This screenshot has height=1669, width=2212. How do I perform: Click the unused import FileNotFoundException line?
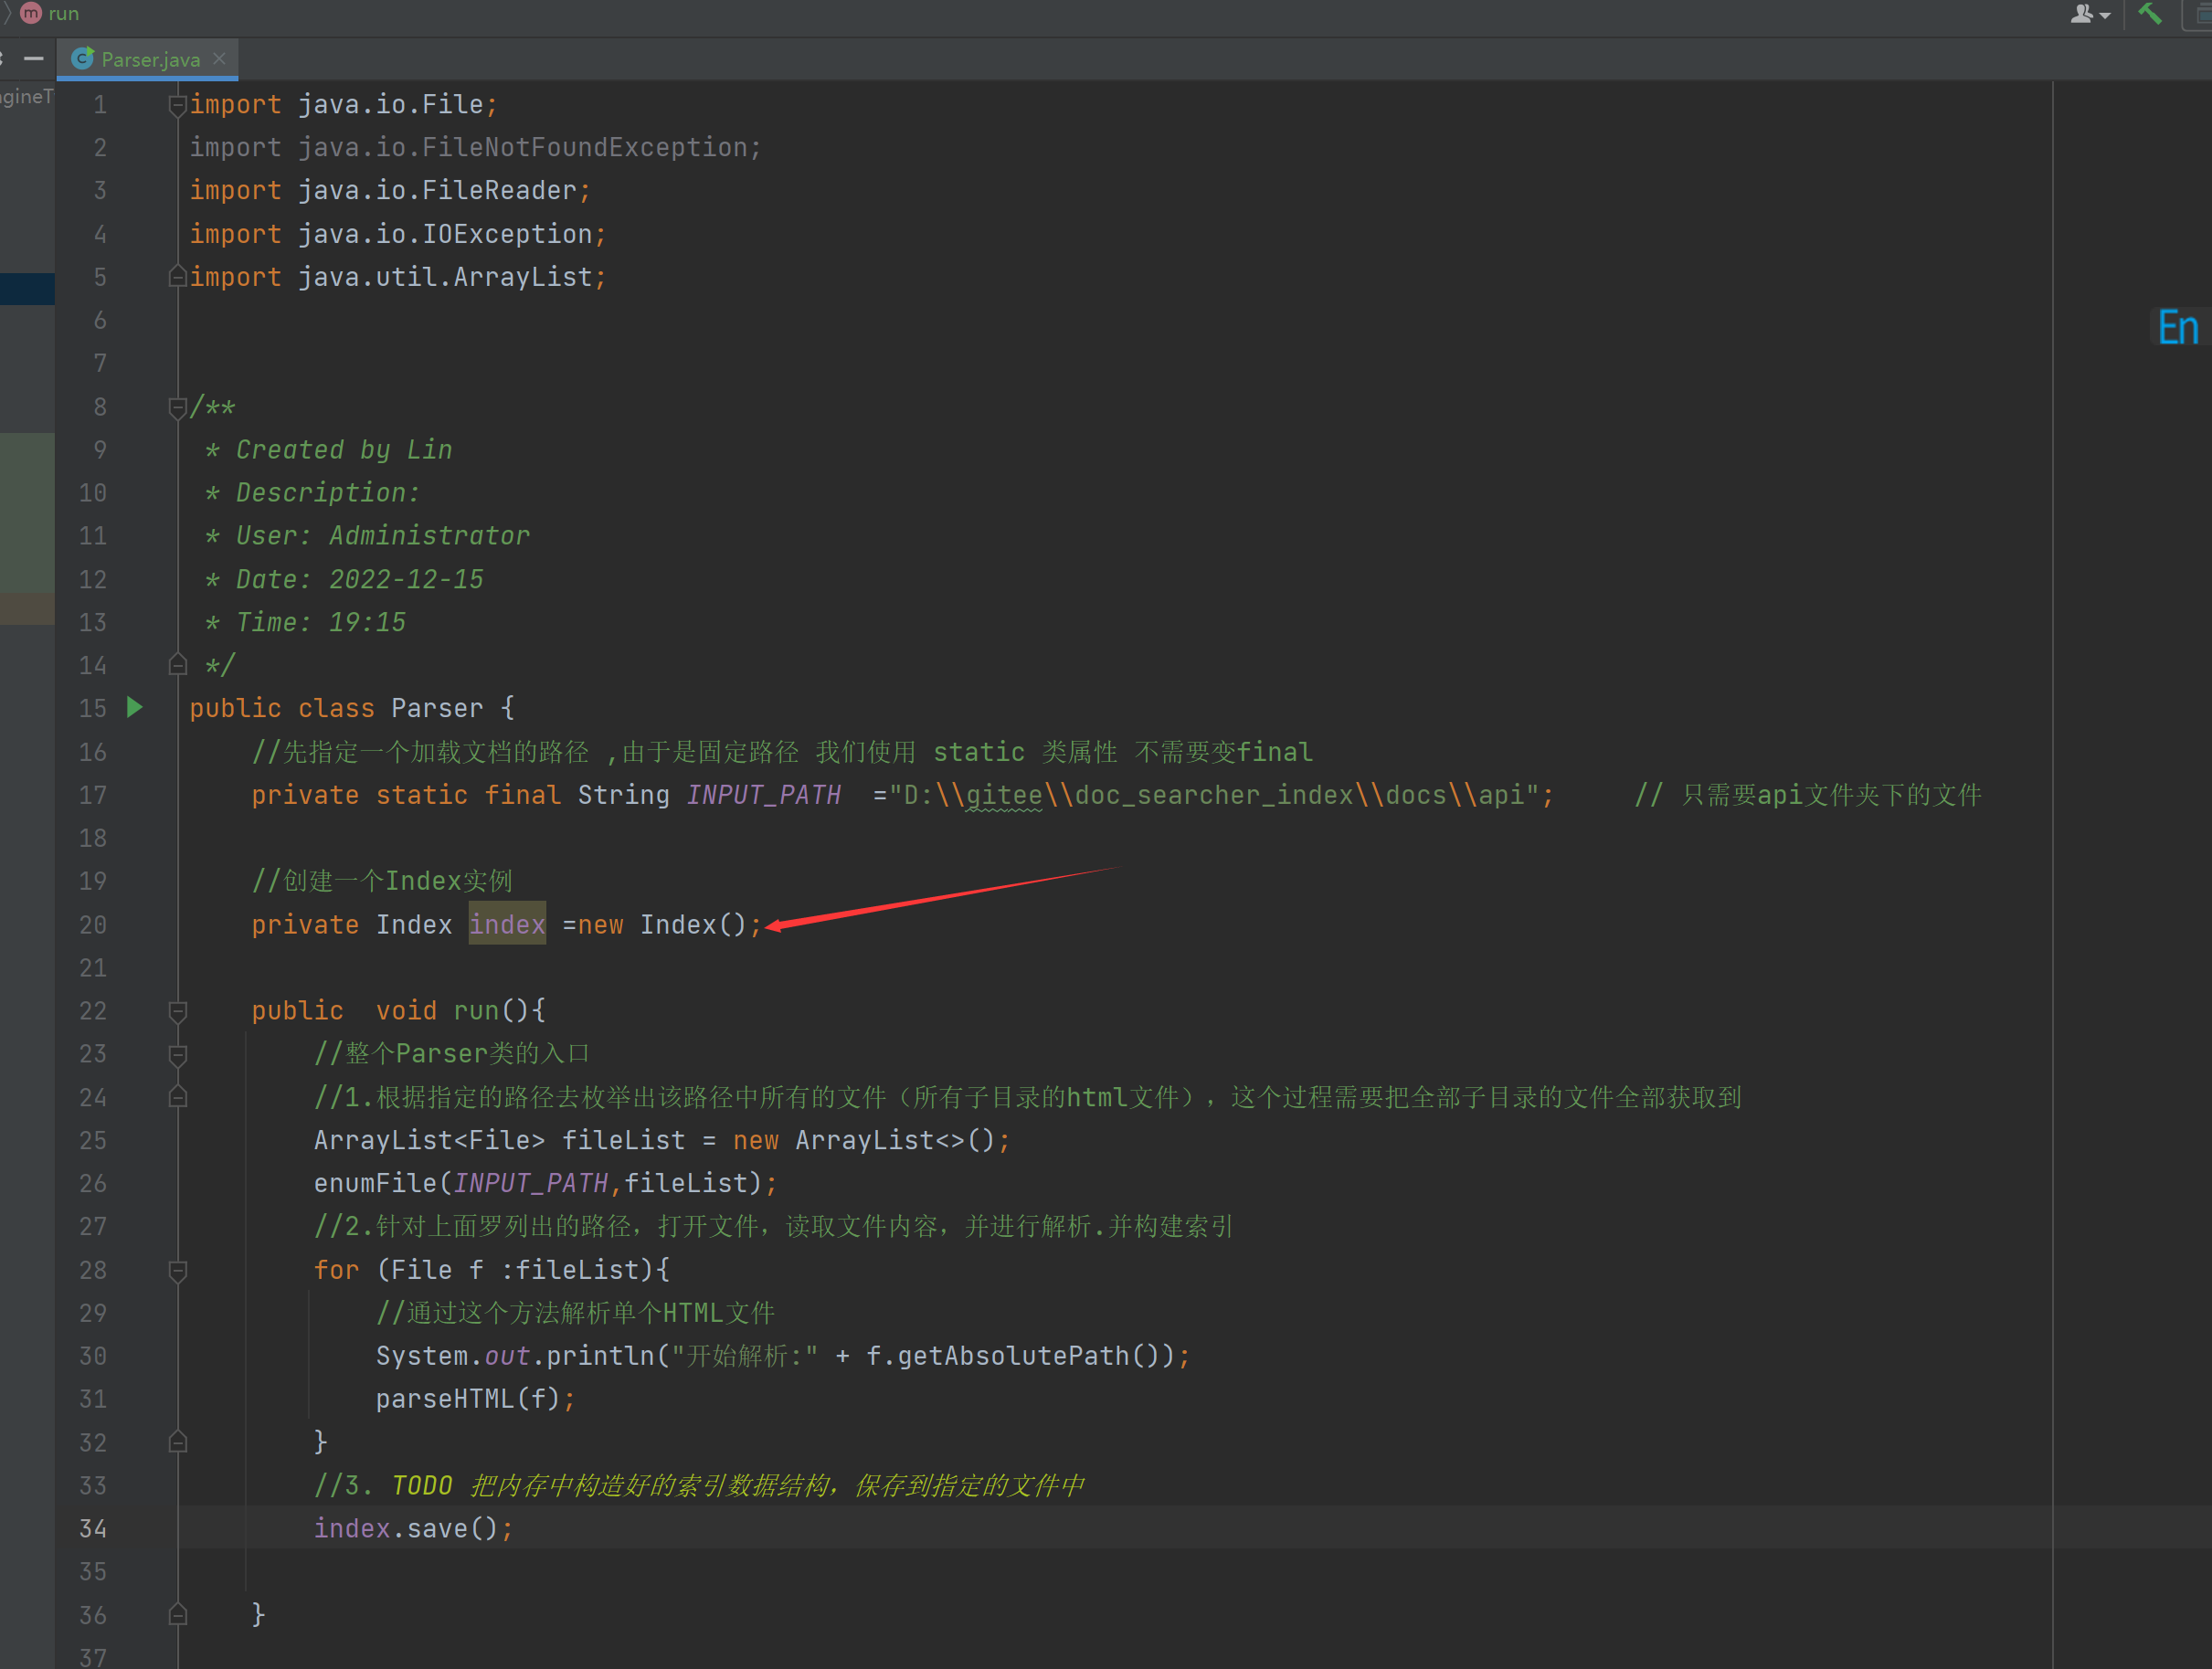tap(475, 147)
